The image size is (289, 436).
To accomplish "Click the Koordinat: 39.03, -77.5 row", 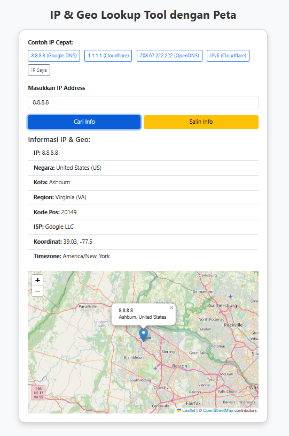I will 143,242.
